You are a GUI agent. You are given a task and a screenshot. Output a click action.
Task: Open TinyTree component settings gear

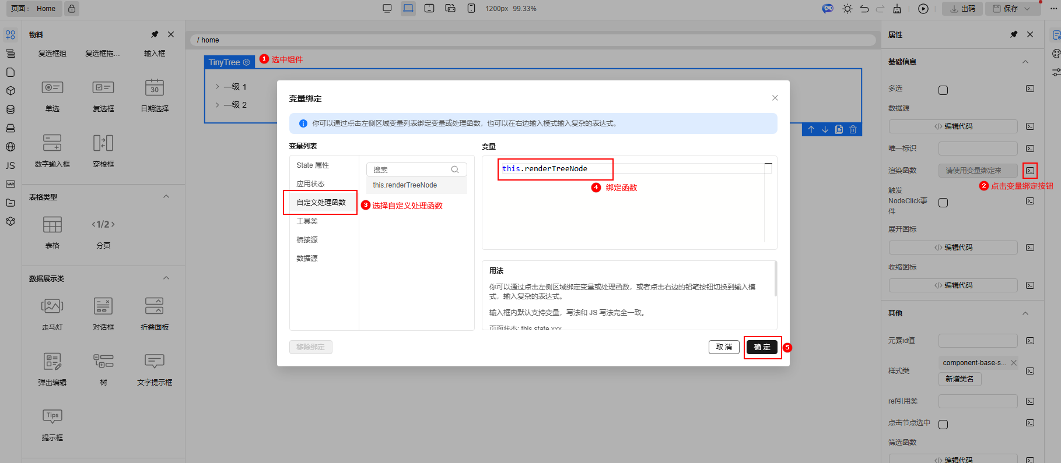(x=246, y=62)
